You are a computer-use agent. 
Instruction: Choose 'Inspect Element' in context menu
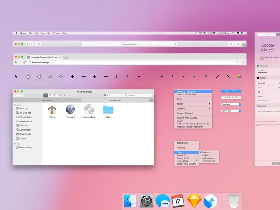point(193,114)
